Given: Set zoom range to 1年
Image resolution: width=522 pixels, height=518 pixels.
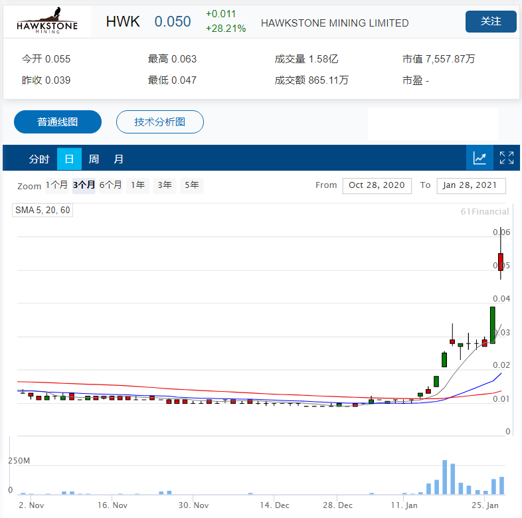Looking at the screenshot, I should point(138,185).
